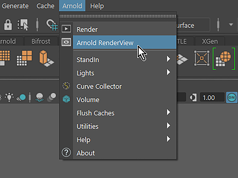Click the About question mark icon
The image size is (238, 178).
(x=66, y=152)
